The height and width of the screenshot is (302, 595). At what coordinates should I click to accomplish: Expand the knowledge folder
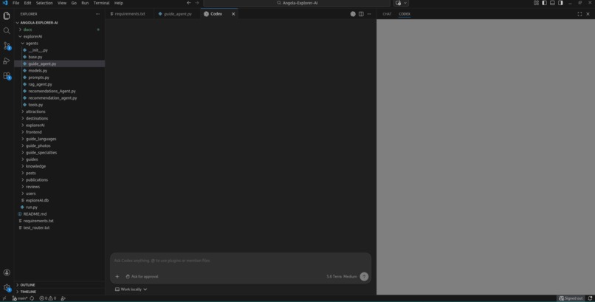(59, 166)
